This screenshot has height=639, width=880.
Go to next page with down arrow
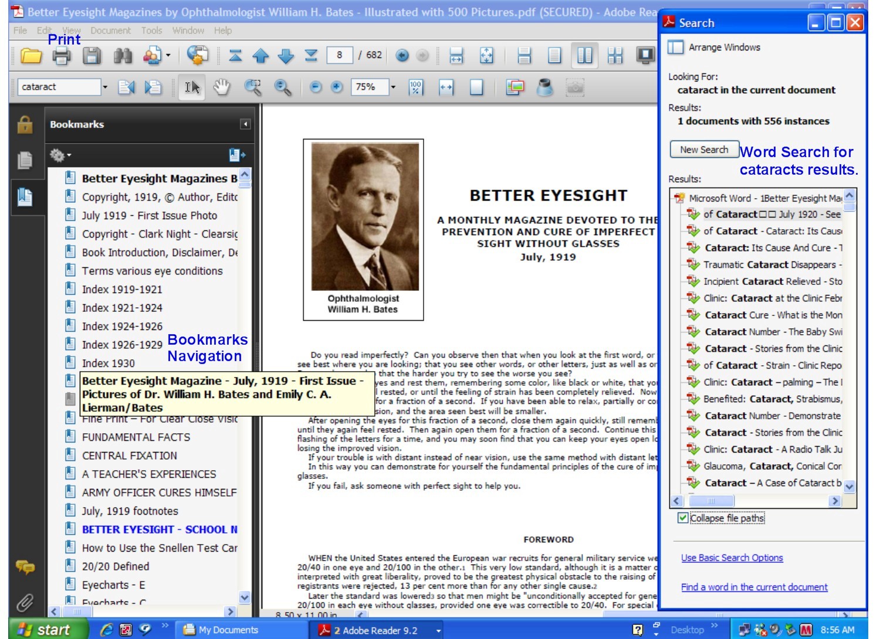(286, 56)
